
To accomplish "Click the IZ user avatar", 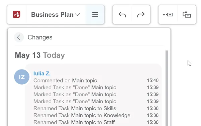I will point(22,77).
